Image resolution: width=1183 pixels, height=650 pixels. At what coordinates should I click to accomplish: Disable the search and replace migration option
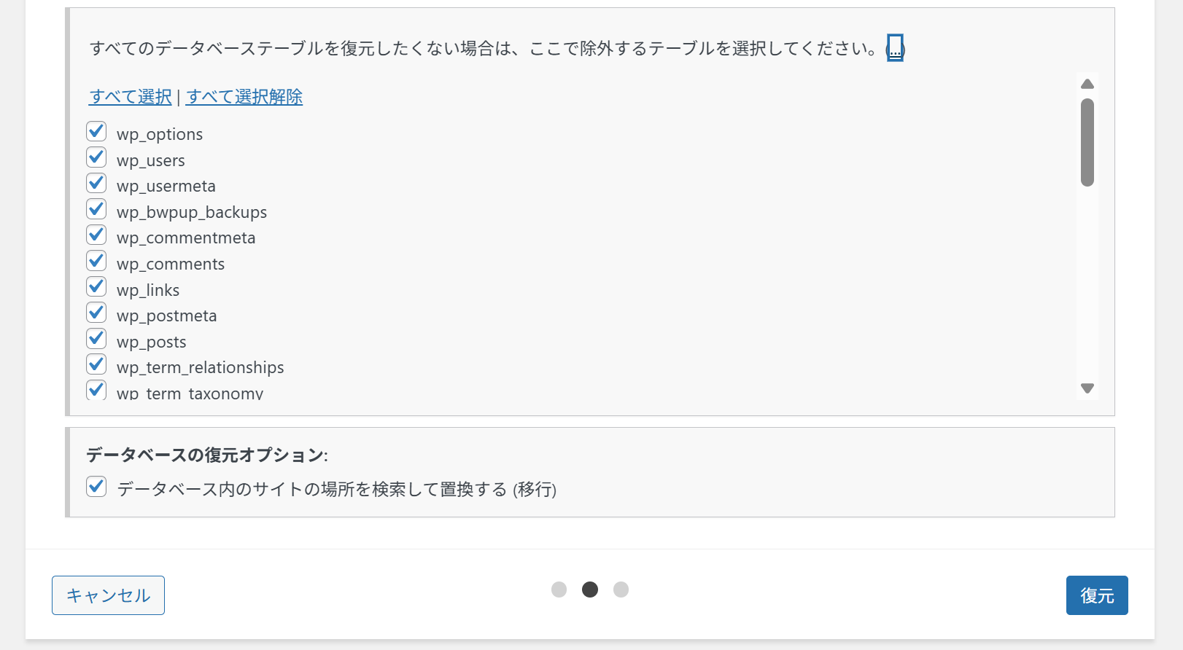coord(96,486)
